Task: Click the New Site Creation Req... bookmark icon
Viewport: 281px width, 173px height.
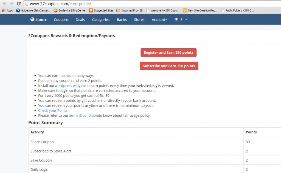Action: (185, 10)
